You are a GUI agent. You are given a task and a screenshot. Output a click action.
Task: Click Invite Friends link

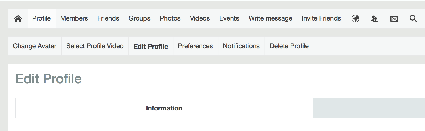pos(321,19)
